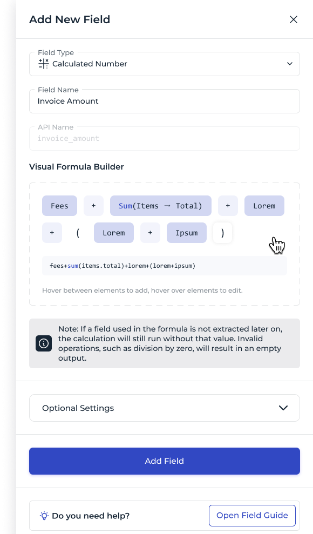Image resolution: width=313 pixels, height=534 pixels.
Task: Click the light bulb icon near Do you need help
Action: coord(44,516)
